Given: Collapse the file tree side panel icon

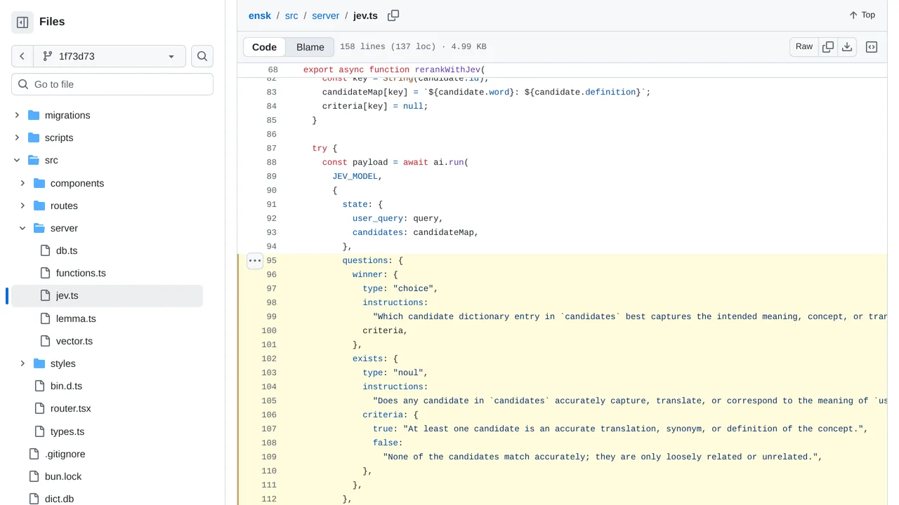Looking at the screenshot, I should 22,22.
